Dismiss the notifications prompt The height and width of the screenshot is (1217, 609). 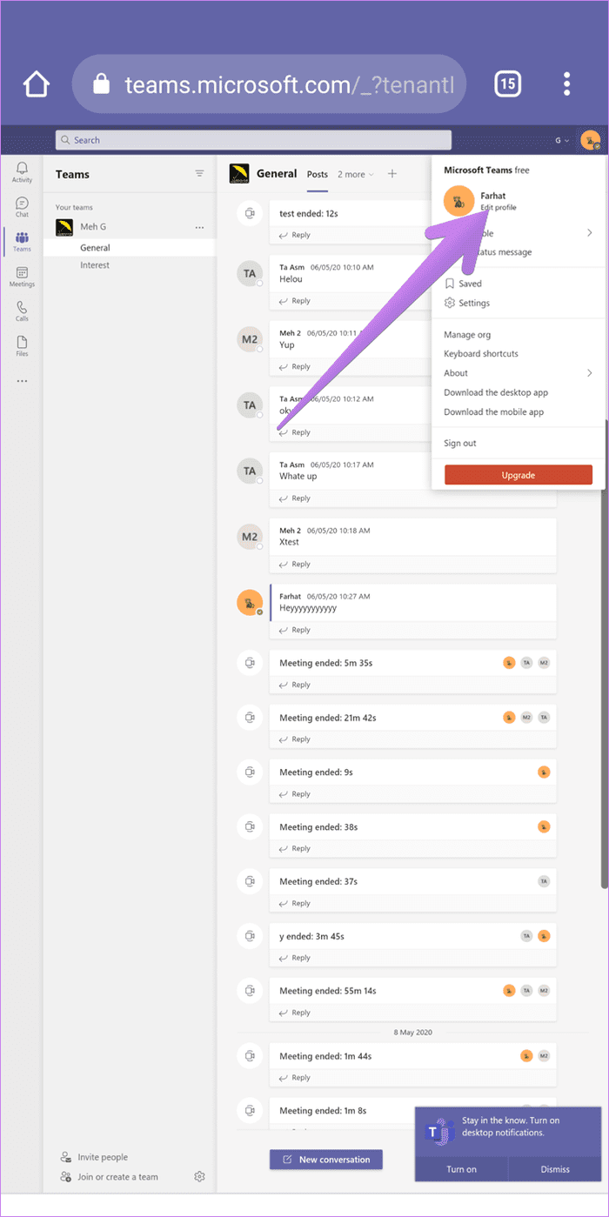click(x=555, y=1169)
